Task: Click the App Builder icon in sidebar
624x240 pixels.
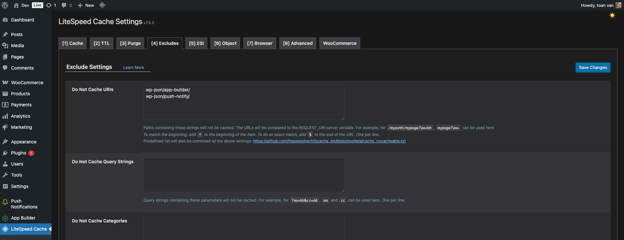Action: [x=5, y=218]
